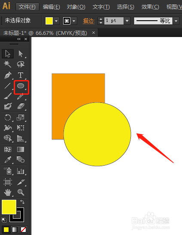Select the Pen tool
The image size is (182, 235).
click(x=8, y=75)
